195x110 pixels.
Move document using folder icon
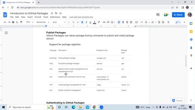(x=56, y=13)
